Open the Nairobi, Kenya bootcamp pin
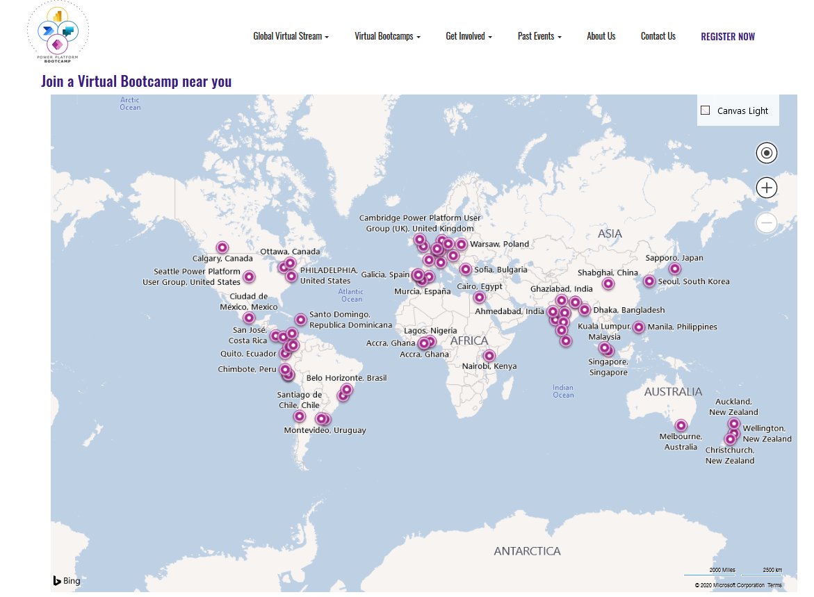Image resolution: width=814 pixels, height=597 pixels. [489, 355]
